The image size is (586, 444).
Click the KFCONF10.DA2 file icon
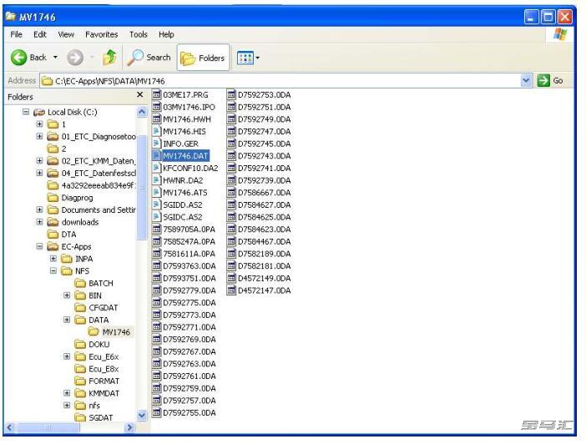[157, 168]
